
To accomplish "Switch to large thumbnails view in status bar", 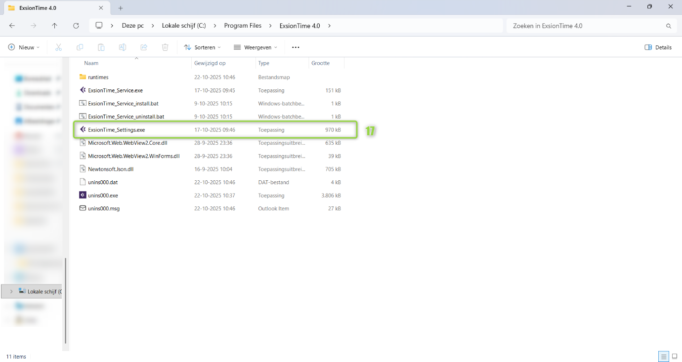I will click(x=675, y=357).
